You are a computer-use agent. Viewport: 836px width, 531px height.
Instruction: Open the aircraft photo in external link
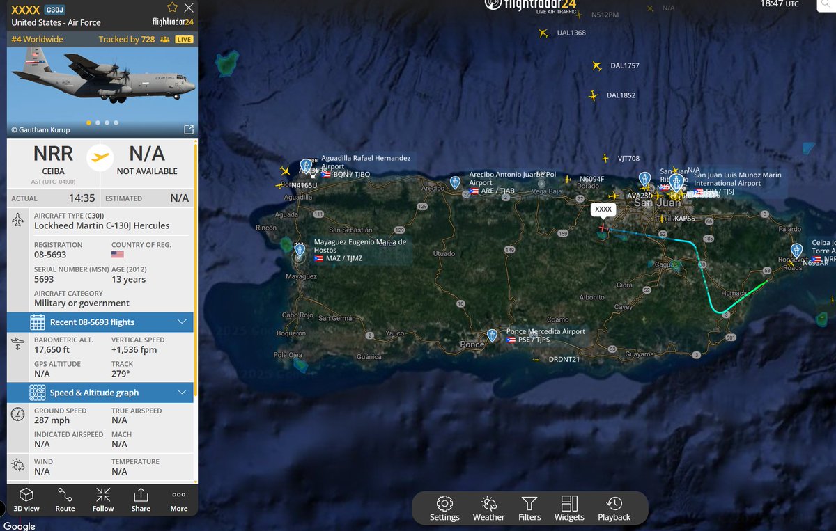(x=188, y=129)
